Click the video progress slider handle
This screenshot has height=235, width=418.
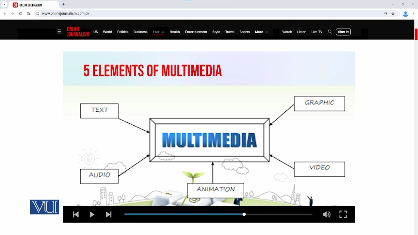click(244, 214)
